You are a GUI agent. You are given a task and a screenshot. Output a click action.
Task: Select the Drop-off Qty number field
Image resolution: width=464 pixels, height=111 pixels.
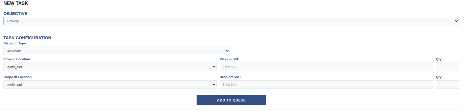[x=447, y=84]
